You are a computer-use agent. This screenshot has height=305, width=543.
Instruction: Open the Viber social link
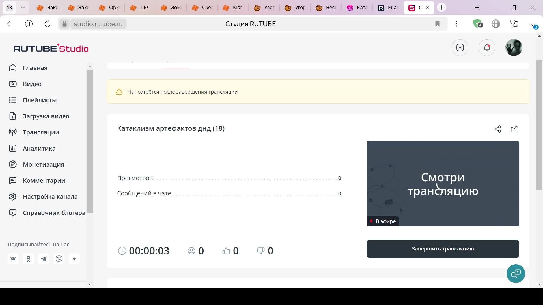[x=59, y=259]
